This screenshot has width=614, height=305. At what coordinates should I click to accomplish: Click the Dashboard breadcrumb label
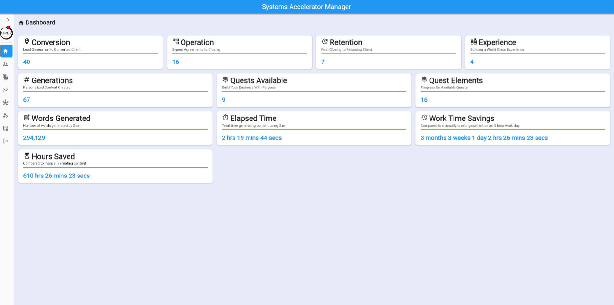click(x=40, y=22)
